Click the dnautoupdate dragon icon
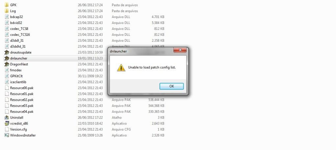 tap(7, 52)
